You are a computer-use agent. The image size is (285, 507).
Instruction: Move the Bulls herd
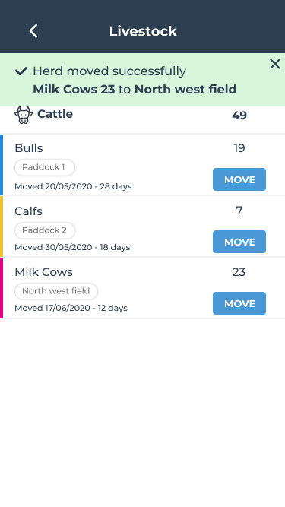[x=239, y=179]
